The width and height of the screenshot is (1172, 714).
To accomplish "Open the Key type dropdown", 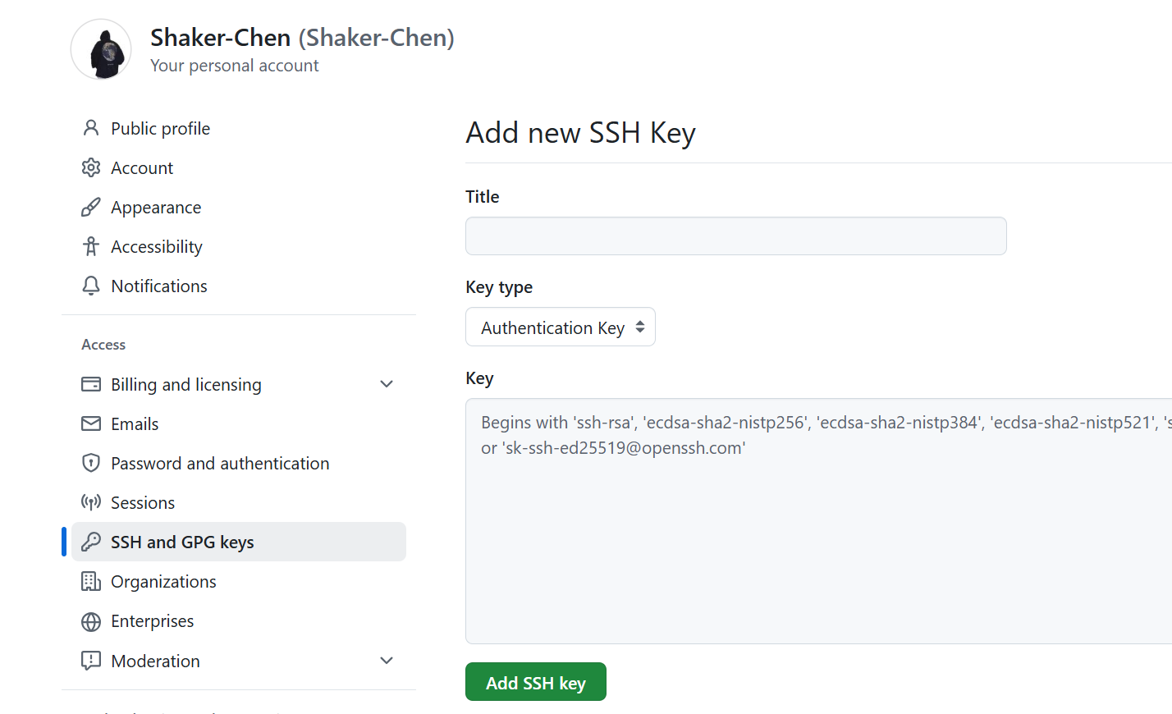I will tap(560, 327).
